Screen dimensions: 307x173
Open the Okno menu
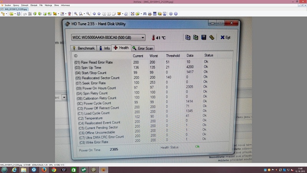(x=56, y=5)
